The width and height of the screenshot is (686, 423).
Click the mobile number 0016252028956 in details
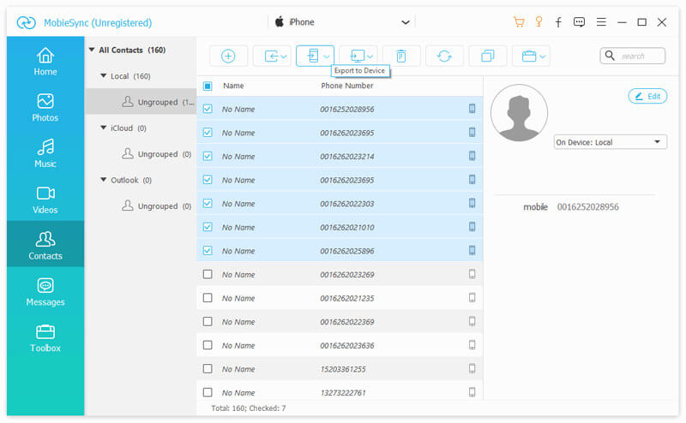tap(587, 206)
